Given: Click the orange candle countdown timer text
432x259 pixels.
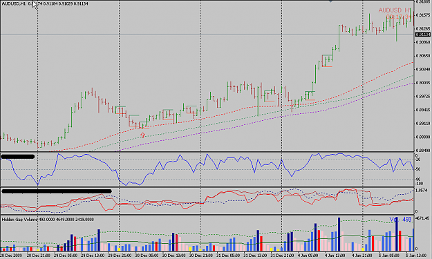Looking at the screenshot, I should point(399,17).
